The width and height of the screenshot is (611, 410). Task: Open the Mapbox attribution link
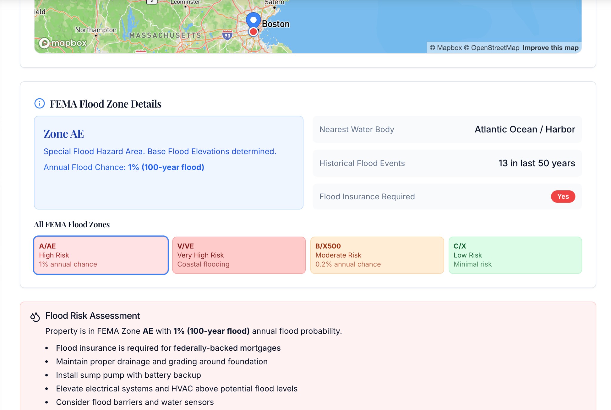tap(446, 48)
